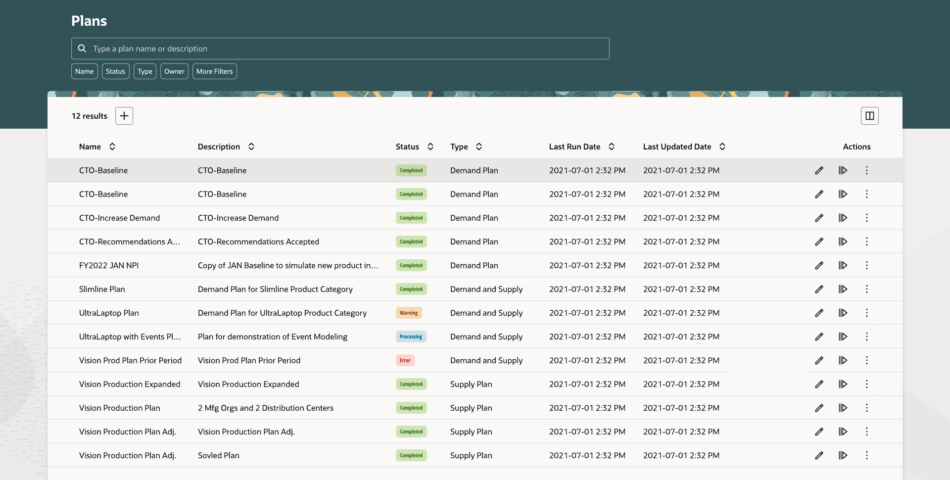The width and height of the screenshot is (950, 480).
Task: Edit the Slimline Plan row
Action: coord(819,289)
